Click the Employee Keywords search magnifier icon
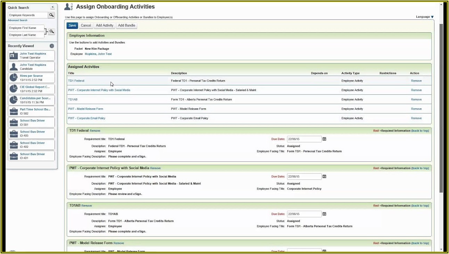This screenshot has width=449, height=254. 51,15
